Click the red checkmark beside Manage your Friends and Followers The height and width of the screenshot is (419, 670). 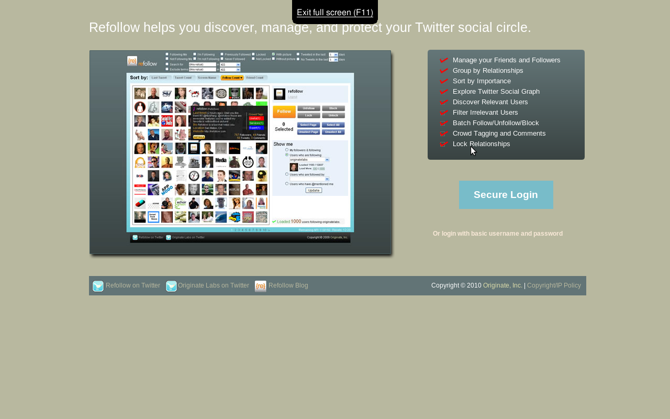point(444,60)
